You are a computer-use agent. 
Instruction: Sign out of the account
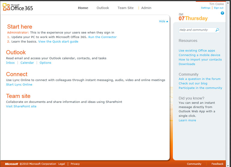click(219, 8)
